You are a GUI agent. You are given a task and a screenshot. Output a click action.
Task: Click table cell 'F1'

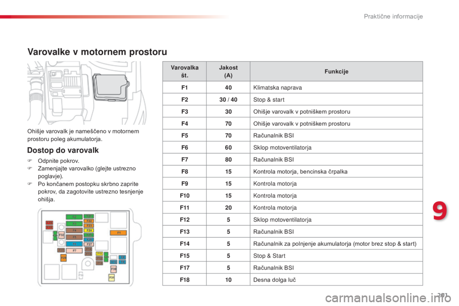click(185, 87)
